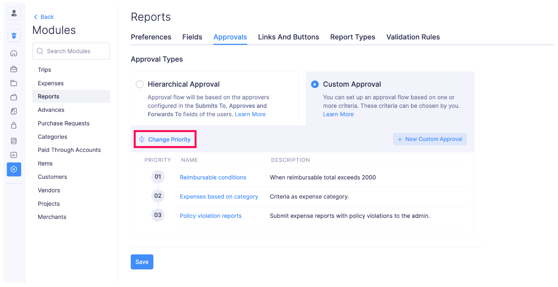Select the Hierarchical Approval radio button
The image size is (558, 287).
[140, 84]
